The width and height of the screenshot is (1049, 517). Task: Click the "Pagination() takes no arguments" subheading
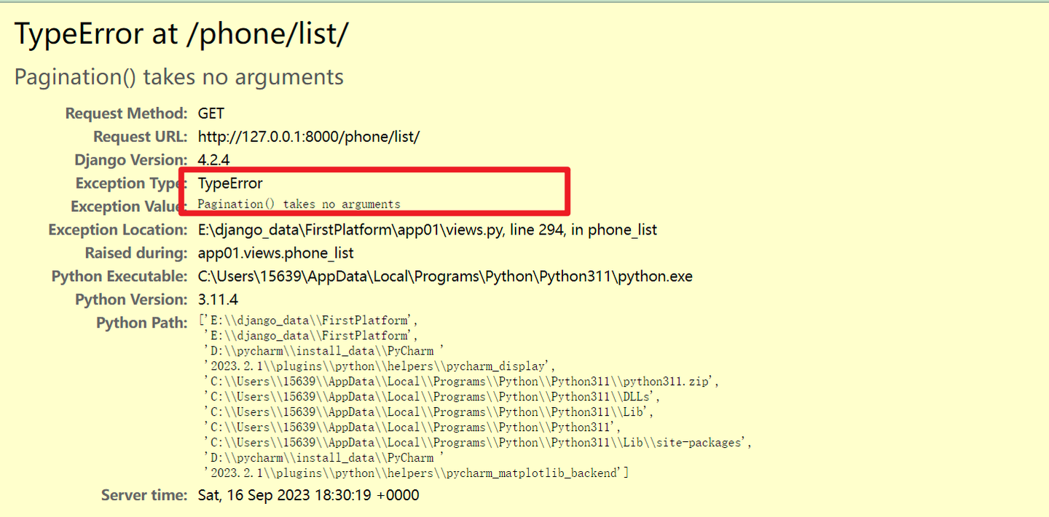coord(178,76)
